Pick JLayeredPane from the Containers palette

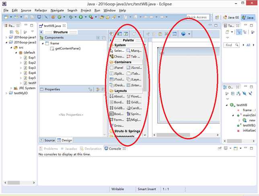[134, 80]
